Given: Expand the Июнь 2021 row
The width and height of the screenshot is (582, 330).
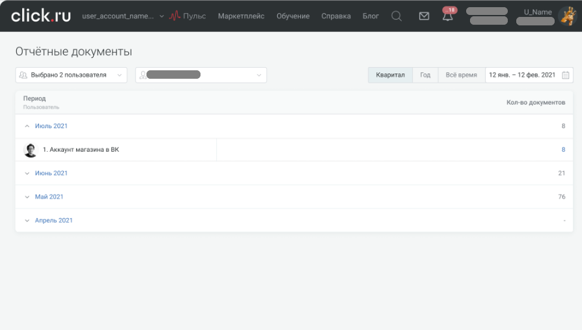Looking at the screenshot, I should (27, 173).
